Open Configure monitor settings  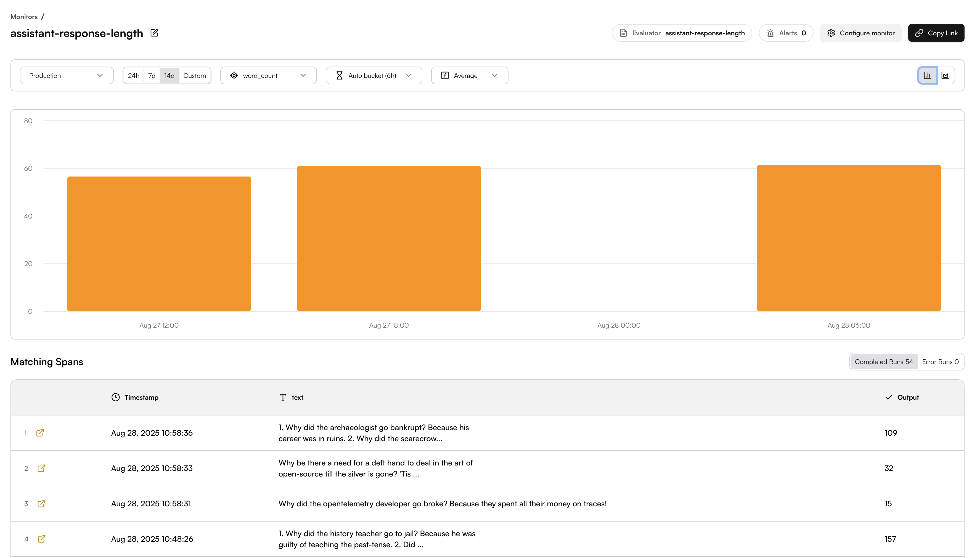click(860, 33)
